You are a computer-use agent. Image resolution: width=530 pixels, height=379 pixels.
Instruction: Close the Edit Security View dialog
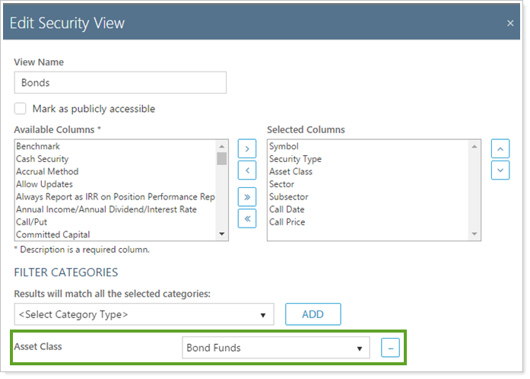click(x=510, y=24)
